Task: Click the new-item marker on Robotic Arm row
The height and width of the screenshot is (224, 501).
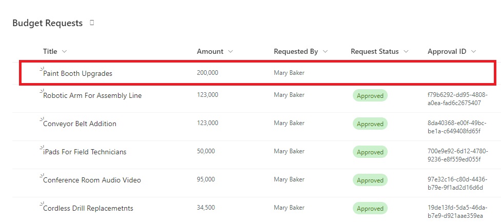Action: 41,91
